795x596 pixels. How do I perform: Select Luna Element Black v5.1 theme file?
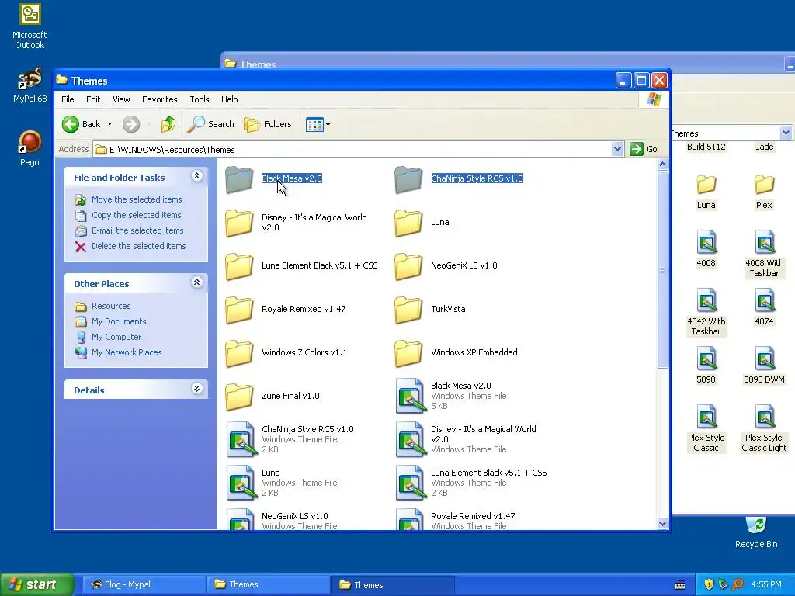click(x=410, y=483)
